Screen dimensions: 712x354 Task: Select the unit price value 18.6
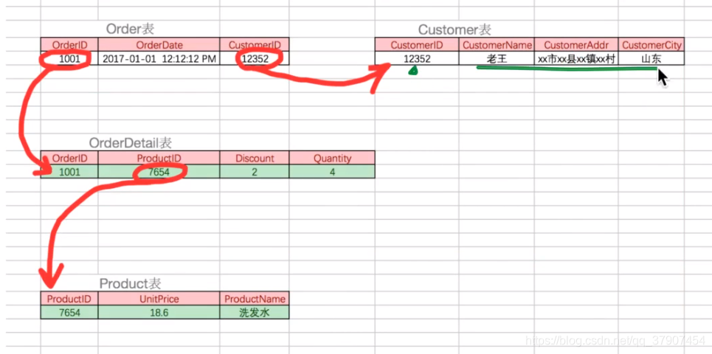click(159, 312)
